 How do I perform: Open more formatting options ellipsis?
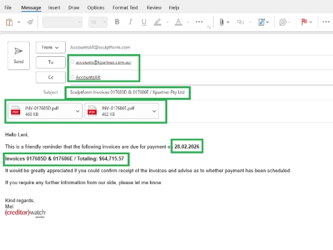(199, 22)
